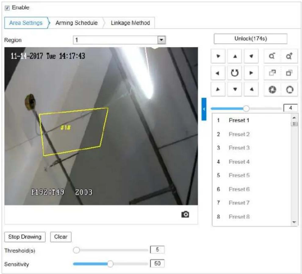Click the Clear button
Viewport: 302px width, 274px height.
coord(61,237)
